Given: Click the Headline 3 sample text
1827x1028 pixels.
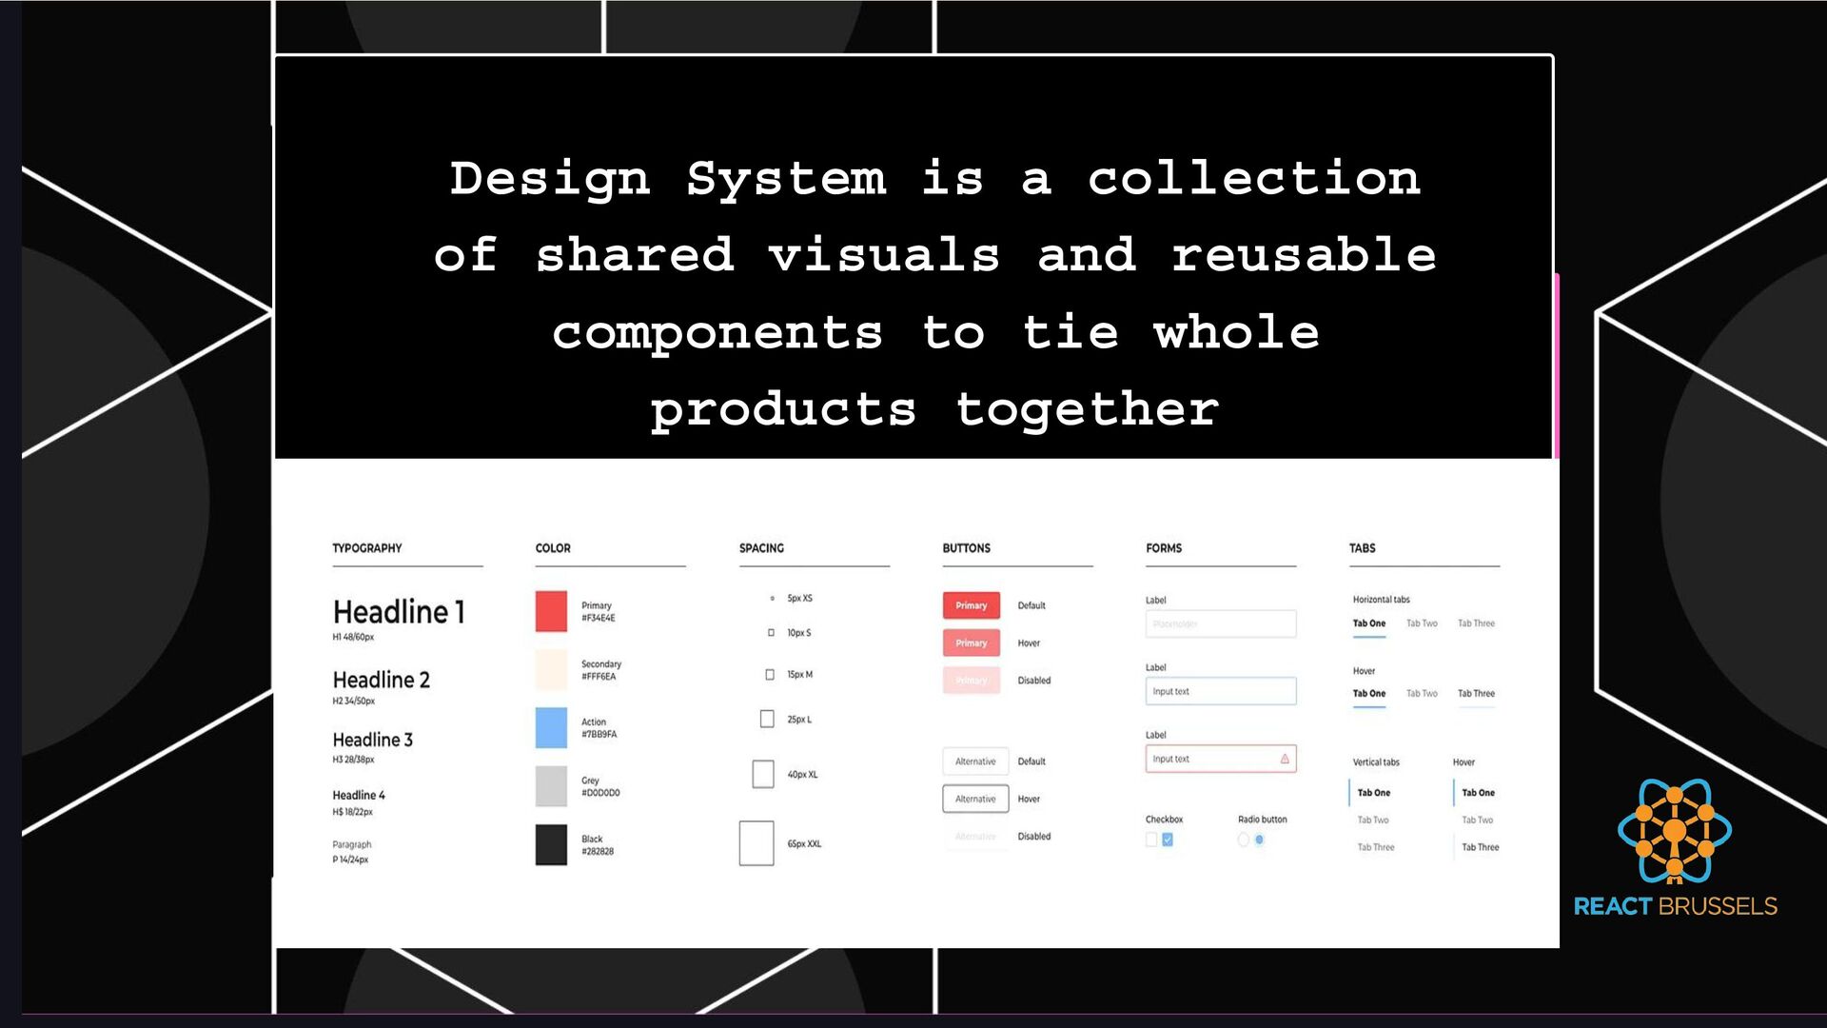Looking at the screenshot, I should click(372, 740).
